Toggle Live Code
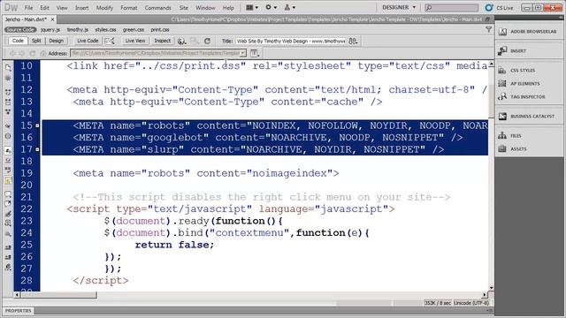 (88, 41)
